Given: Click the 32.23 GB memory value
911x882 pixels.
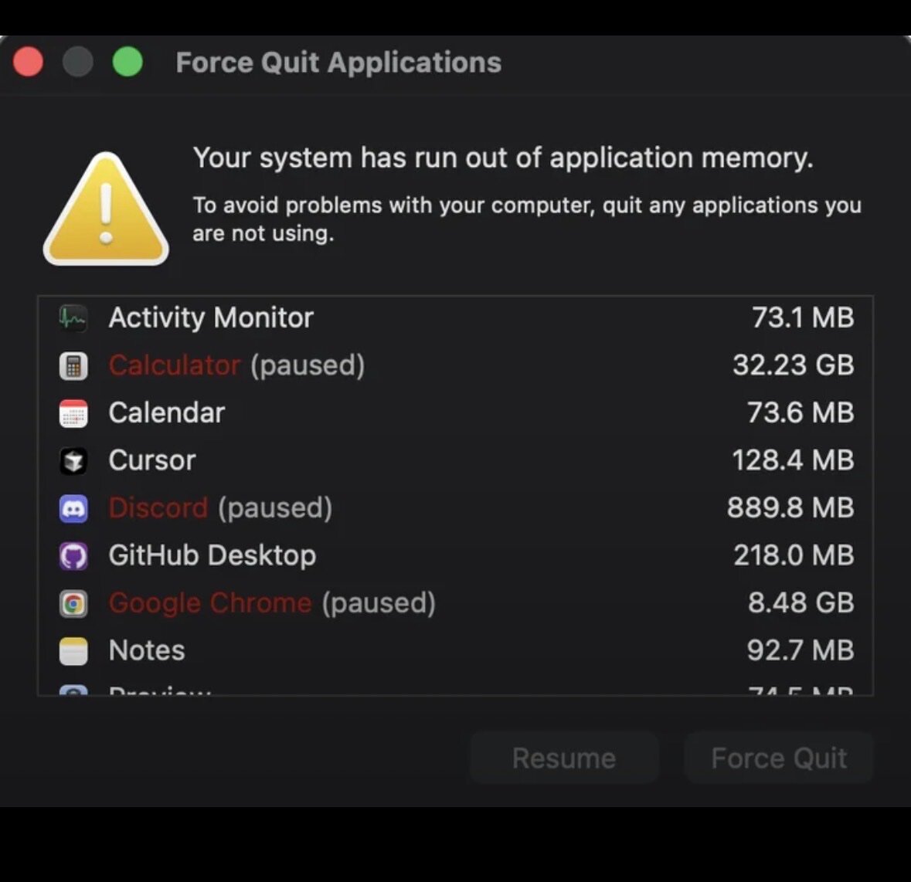Looking at the screenshot, I should [793, 365].
